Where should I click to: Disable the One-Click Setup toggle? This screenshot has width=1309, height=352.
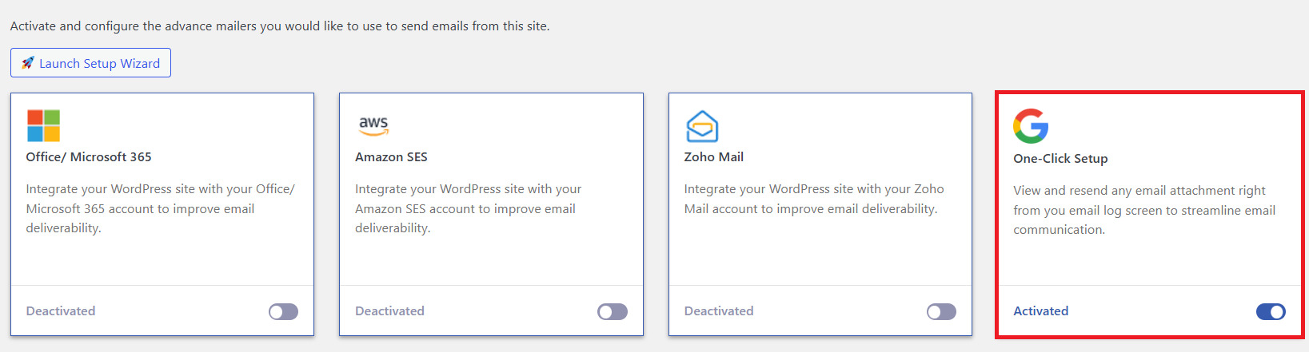(x=1271, y=312)
